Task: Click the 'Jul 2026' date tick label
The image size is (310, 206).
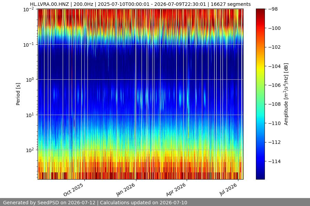Action: click(228, 189)
